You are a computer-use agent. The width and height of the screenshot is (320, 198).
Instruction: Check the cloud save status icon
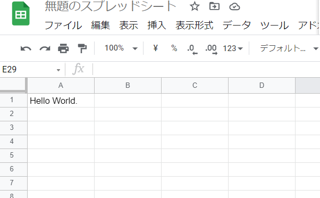tap(234, 6)
